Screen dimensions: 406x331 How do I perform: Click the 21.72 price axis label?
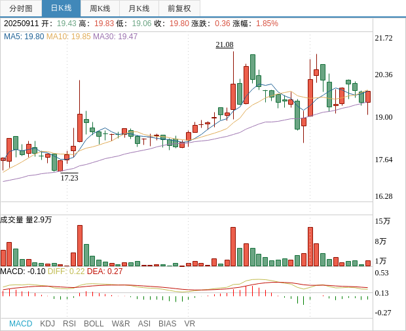384,38
